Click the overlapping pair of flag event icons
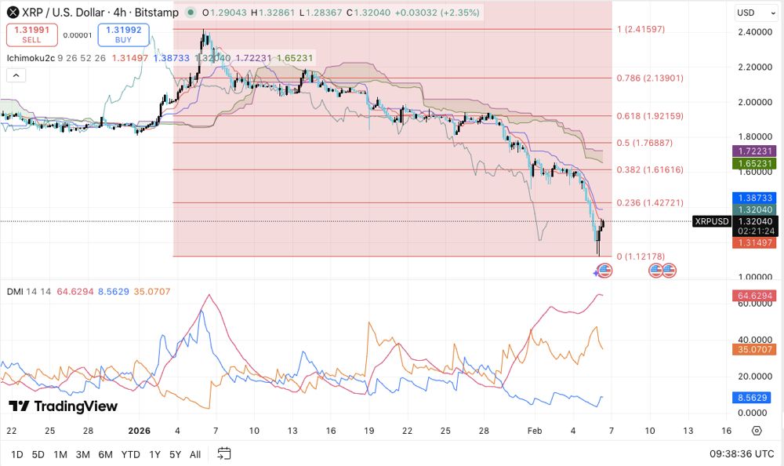The height and width of the screenshot is (466, 784). [x=661, y=270]
